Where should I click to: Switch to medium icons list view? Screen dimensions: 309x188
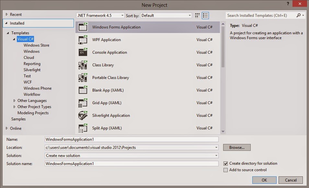(205, 15)
